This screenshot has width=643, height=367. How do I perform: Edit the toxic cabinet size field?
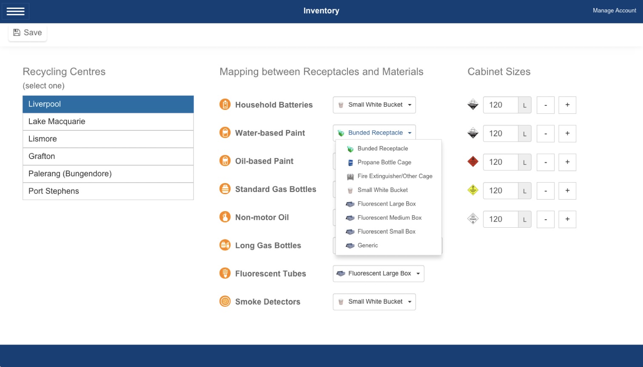pyautogui.click(x=501, y=219)
